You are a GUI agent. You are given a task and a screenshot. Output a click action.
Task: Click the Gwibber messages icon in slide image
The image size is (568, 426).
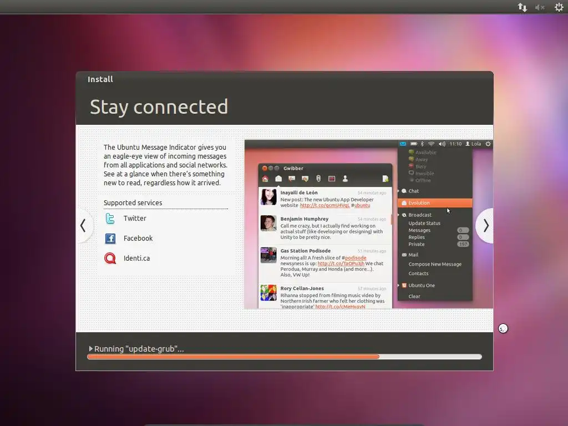pyautogui.click(x=278, y=179)
